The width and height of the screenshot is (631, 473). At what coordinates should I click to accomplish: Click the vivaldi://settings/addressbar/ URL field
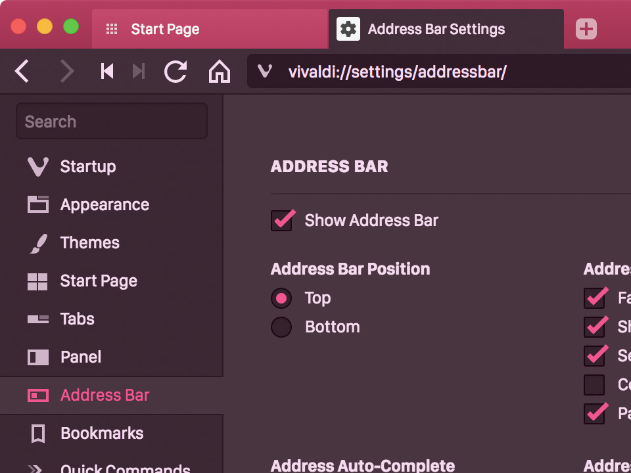click(x=439, y=71)
